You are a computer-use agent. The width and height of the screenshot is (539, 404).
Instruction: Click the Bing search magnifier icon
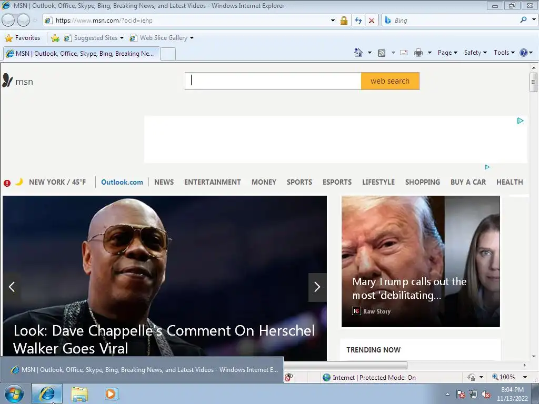coord(524,20)
